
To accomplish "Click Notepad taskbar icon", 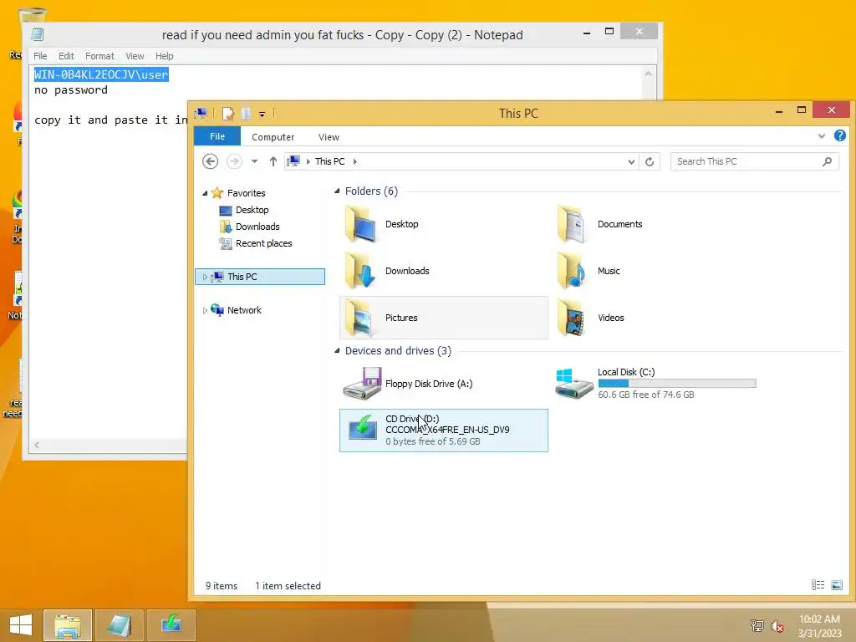I will pos(119,625).
